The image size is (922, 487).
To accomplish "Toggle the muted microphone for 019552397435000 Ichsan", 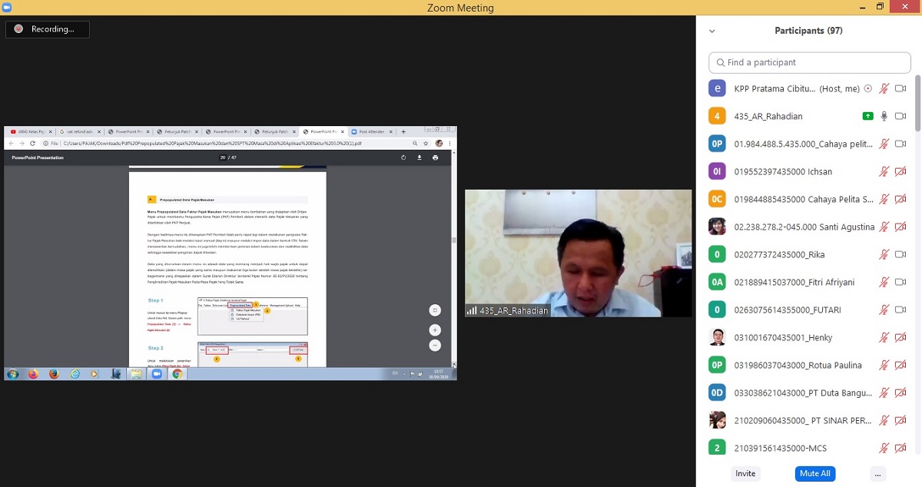I will pyautogui.click(x=884, y=171).
